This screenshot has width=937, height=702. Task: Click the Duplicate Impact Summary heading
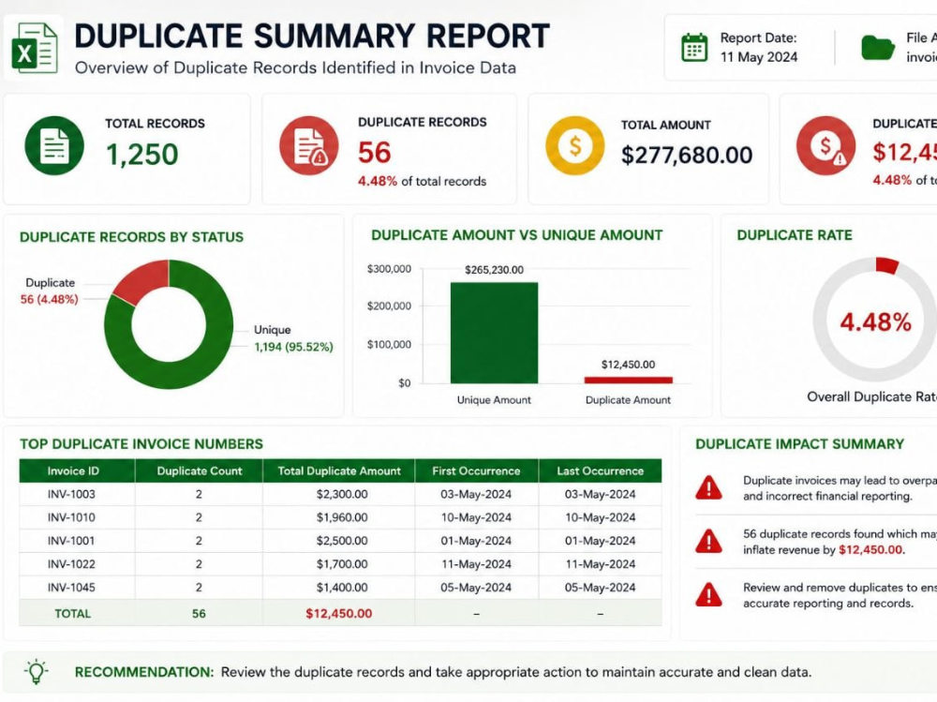click(x=799, y=443)
